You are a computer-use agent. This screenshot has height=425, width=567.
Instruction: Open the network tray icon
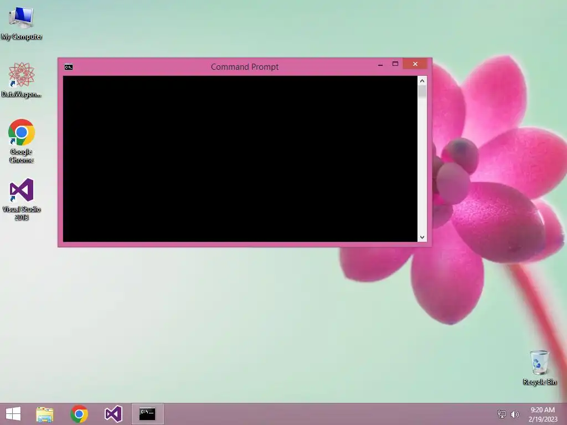point(502,414)
